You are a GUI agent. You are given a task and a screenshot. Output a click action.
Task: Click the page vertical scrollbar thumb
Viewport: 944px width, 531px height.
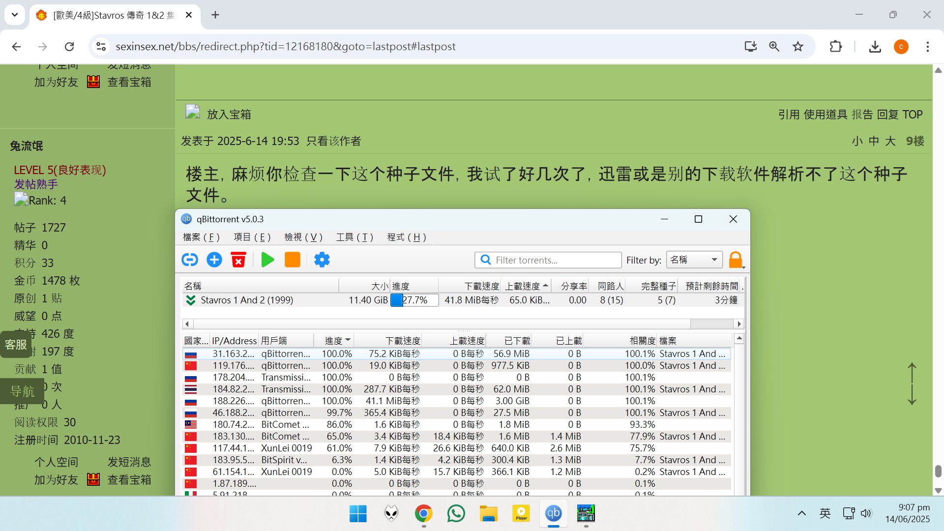coord(938,471)
